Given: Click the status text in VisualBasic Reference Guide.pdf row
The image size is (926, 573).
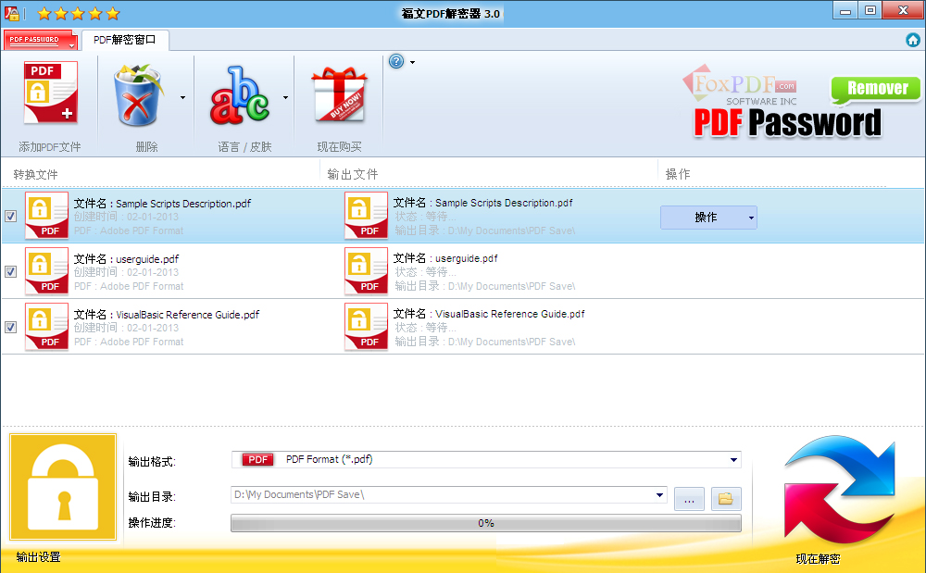Looking at the screenshot, I should pos(425,328).
